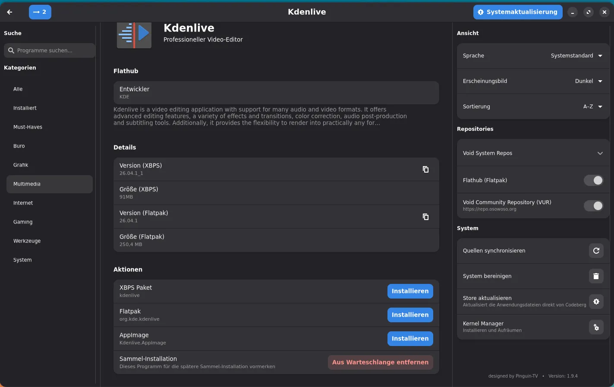Toggle the Flathub (Flatpak) switch
Viewport: 614px width, 387px height.
[593, 180]
